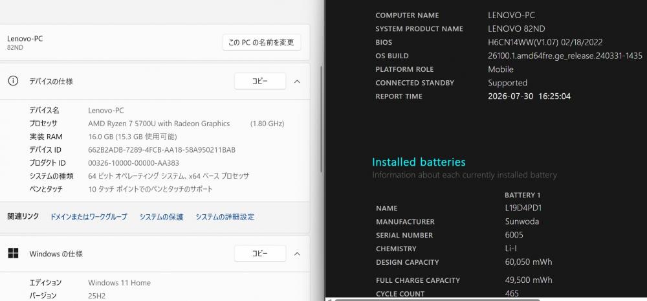Click the settings window vertical scrollbar
Image resolution: width=647 pixels, height=301 pixels.
pyautogui.click(x=322, y=119)
